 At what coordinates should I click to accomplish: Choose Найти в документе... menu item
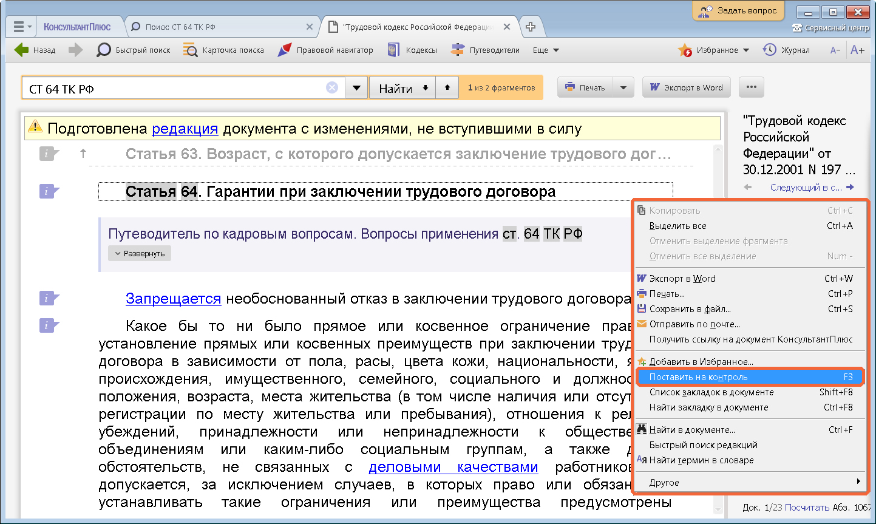click(750, 430)
